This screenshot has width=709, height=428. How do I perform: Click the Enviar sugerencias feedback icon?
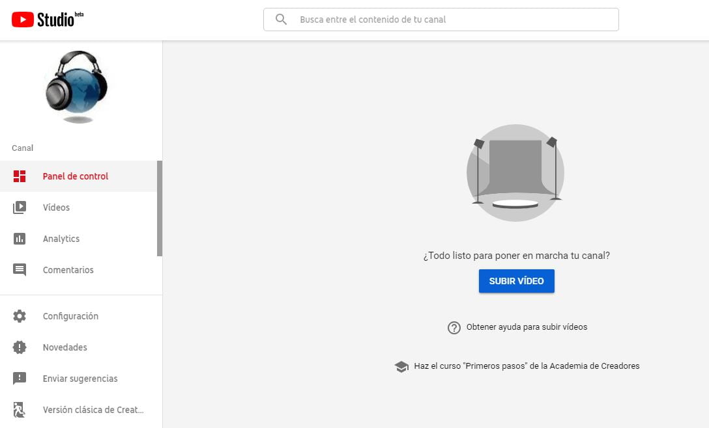coord(20,379)
